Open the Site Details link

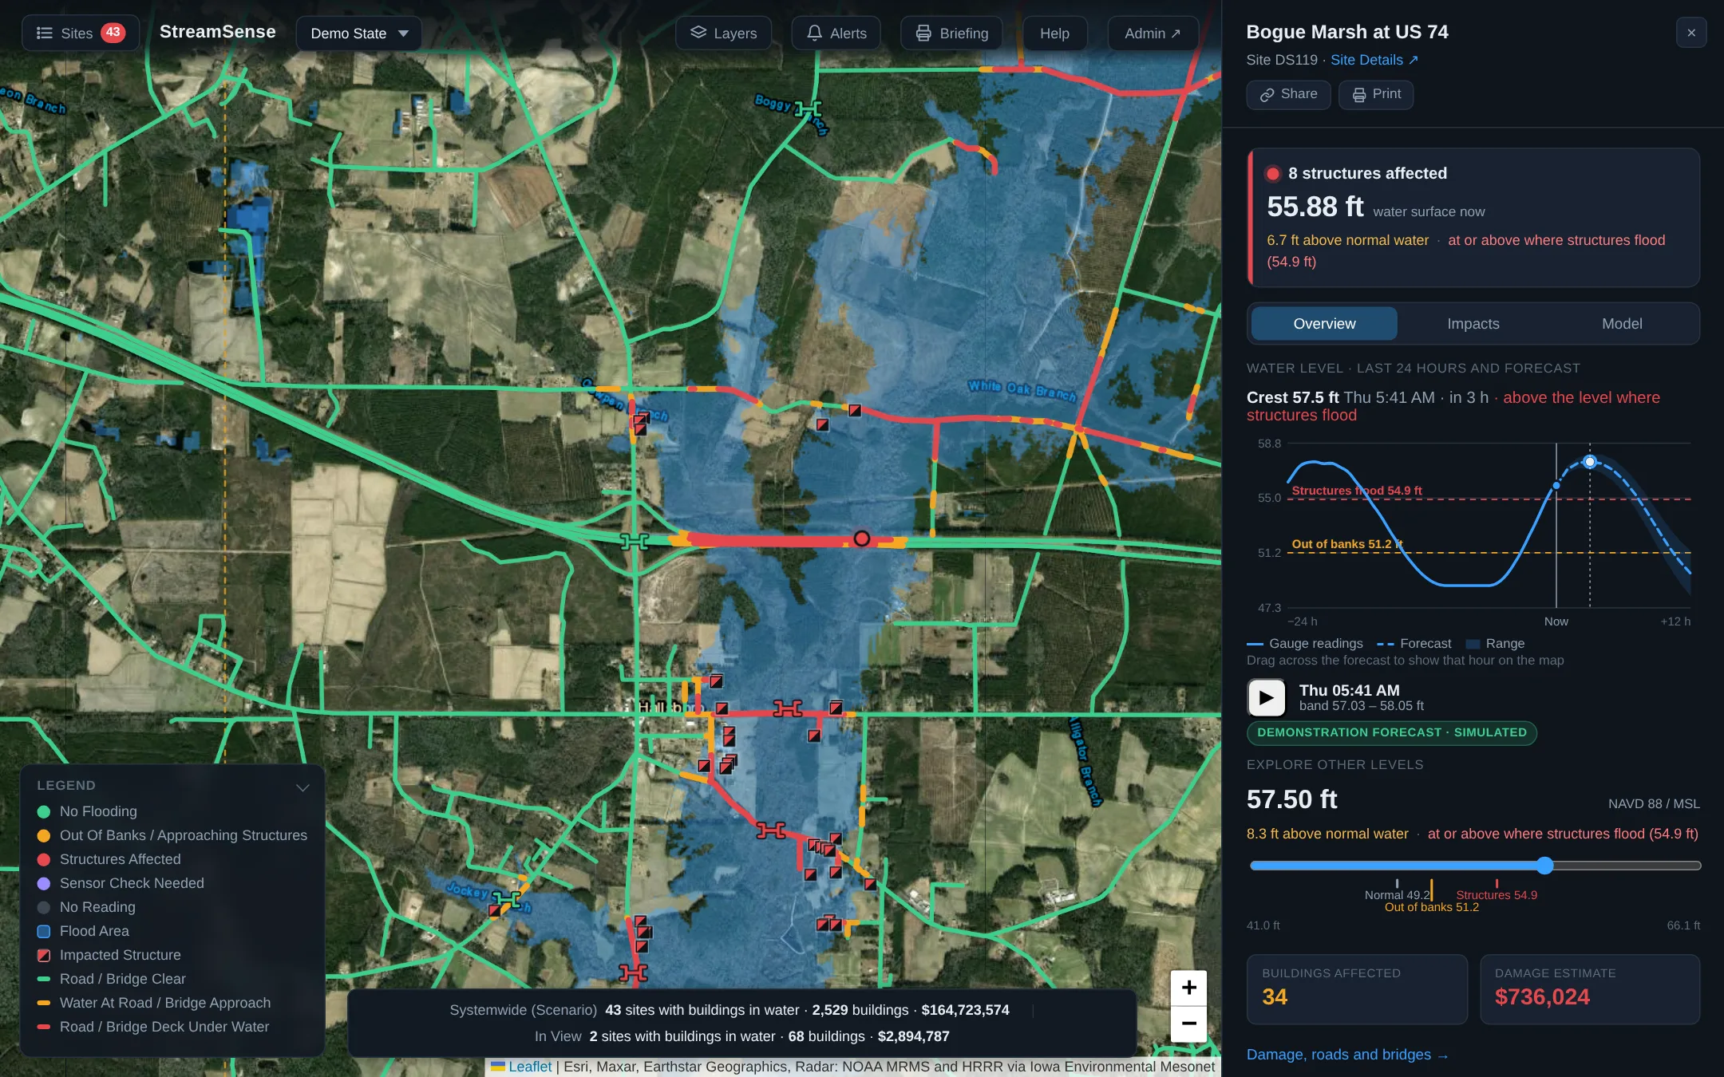click(1374, 60)
